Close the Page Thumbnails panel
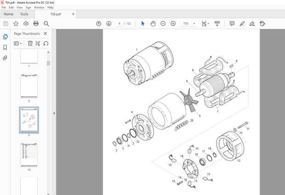 (45, 33)
